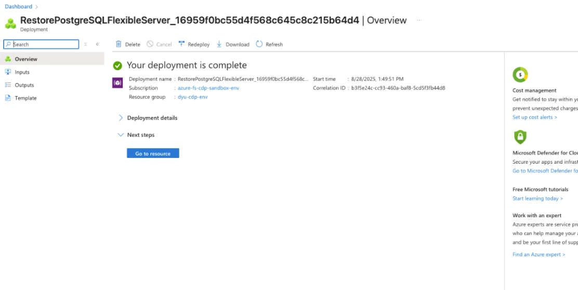Click the Download arrow icon

[219, 44]
